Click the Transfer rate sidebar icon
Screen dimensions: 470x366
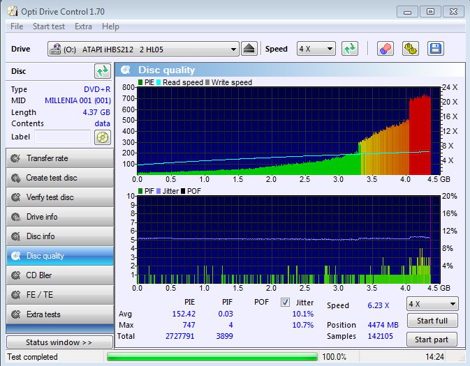pos(15,158)
